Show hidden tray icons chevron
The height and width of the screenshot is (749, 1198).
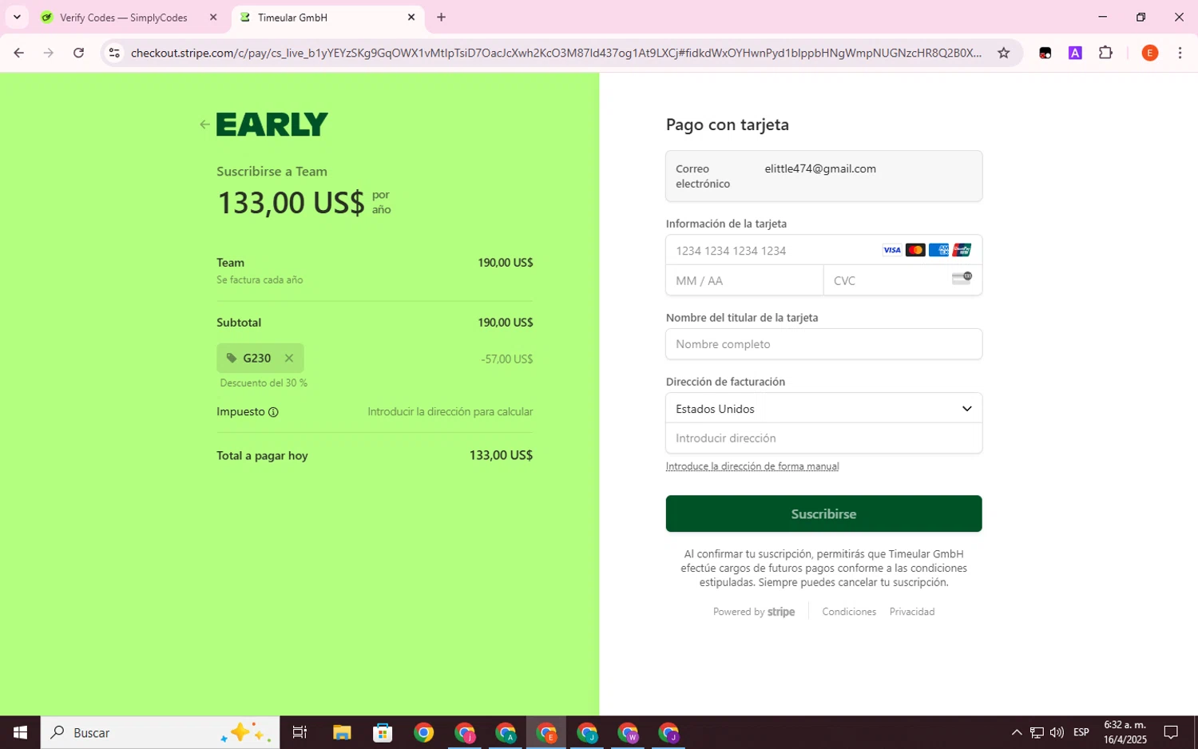coord(1016,732)
